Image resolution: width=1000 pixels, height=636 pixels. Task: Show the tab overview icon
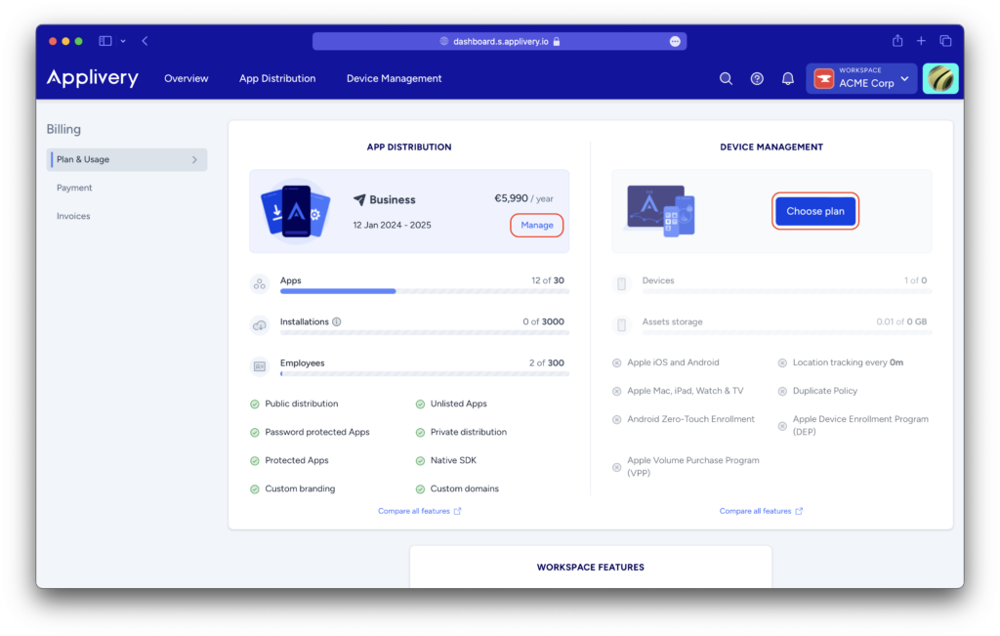point(945,41)
